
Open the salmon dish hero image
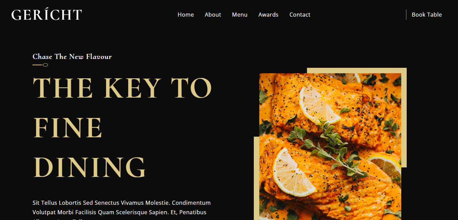click(x=330, y=146)
